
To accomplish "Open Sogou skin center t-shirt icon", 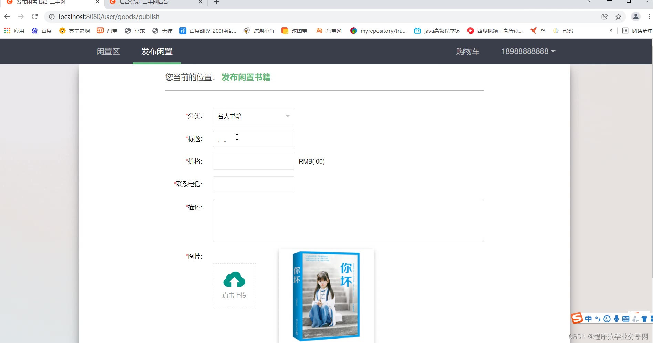I will [x=644, y=319].
